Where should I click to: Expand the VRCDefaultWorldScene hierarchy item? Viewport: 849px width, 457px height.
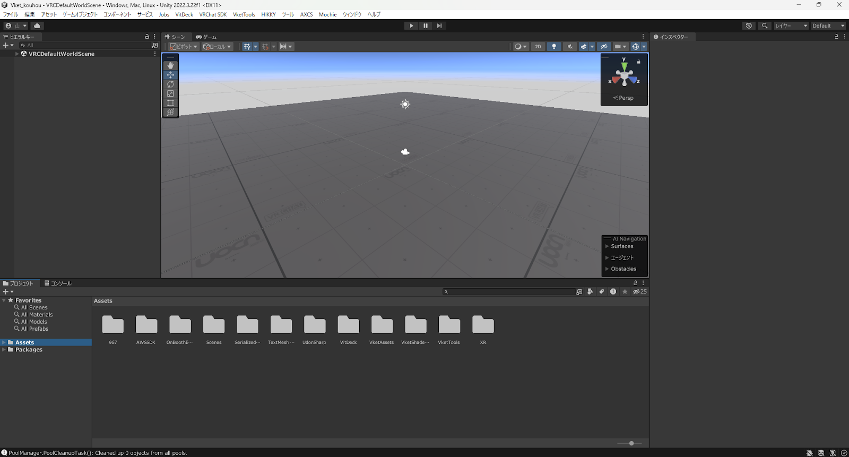click(17, 54)
